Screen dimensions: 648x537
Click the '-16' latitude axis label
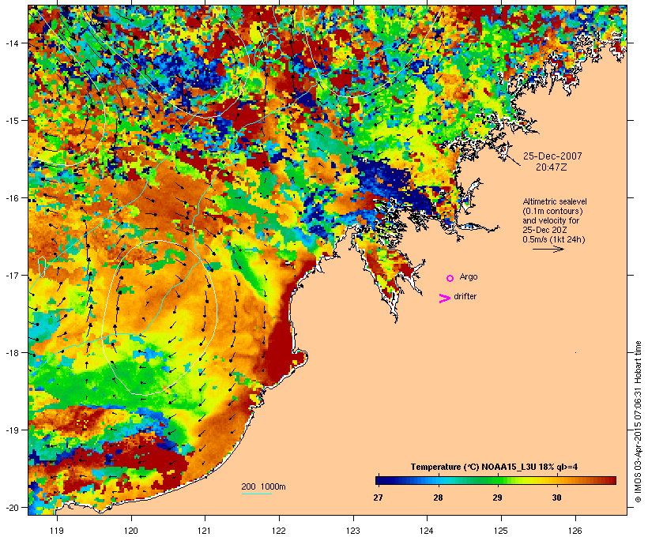pos(11,197)
